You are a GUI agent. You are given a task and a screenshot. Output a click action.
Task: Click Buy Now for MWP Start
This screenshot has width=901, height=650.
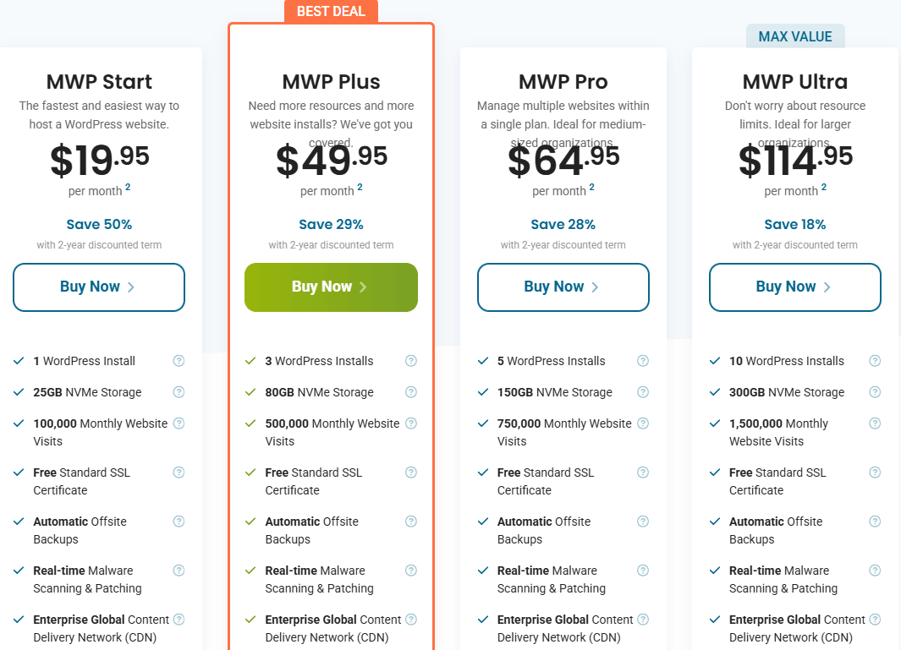coord(98,287)
